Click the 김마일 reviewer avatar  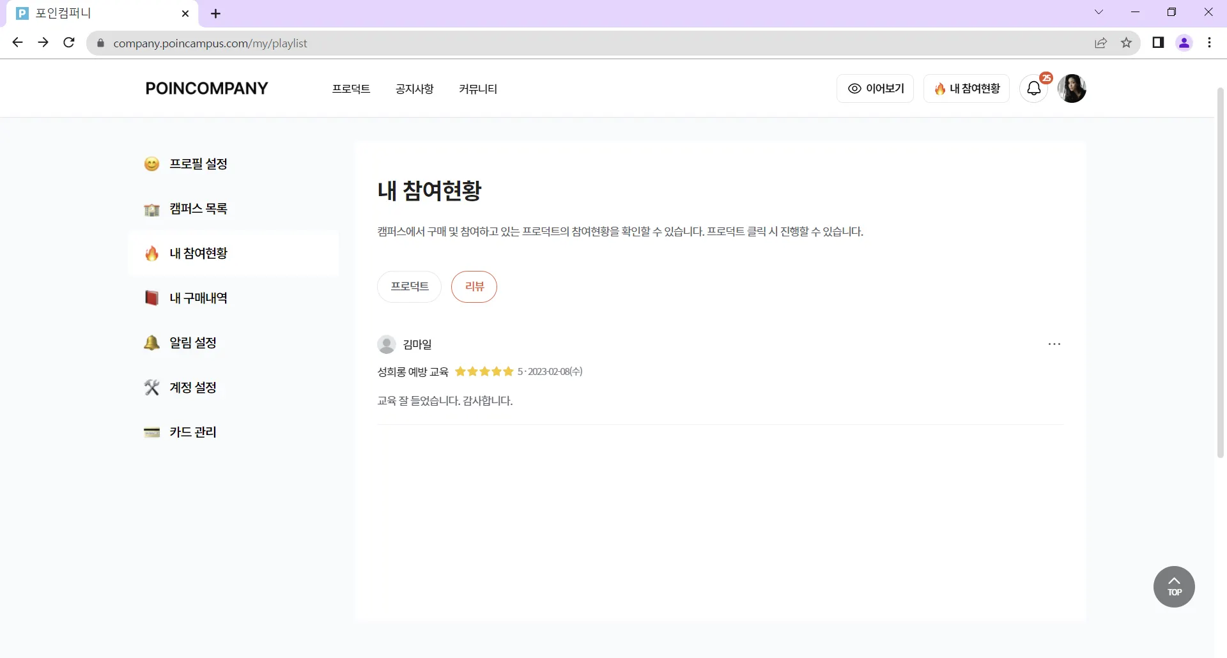tap(387, 344)
